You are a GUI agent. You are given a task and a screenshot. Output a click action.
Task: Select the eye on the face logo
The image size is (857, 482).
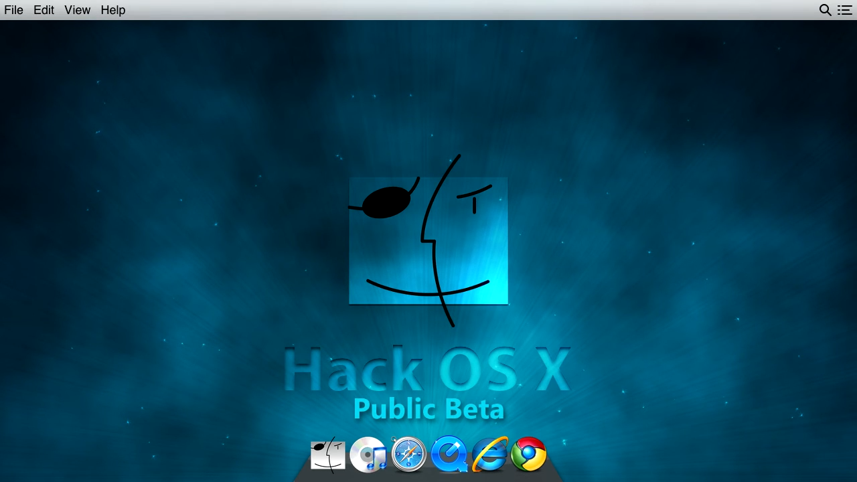[x=387, y=200]
